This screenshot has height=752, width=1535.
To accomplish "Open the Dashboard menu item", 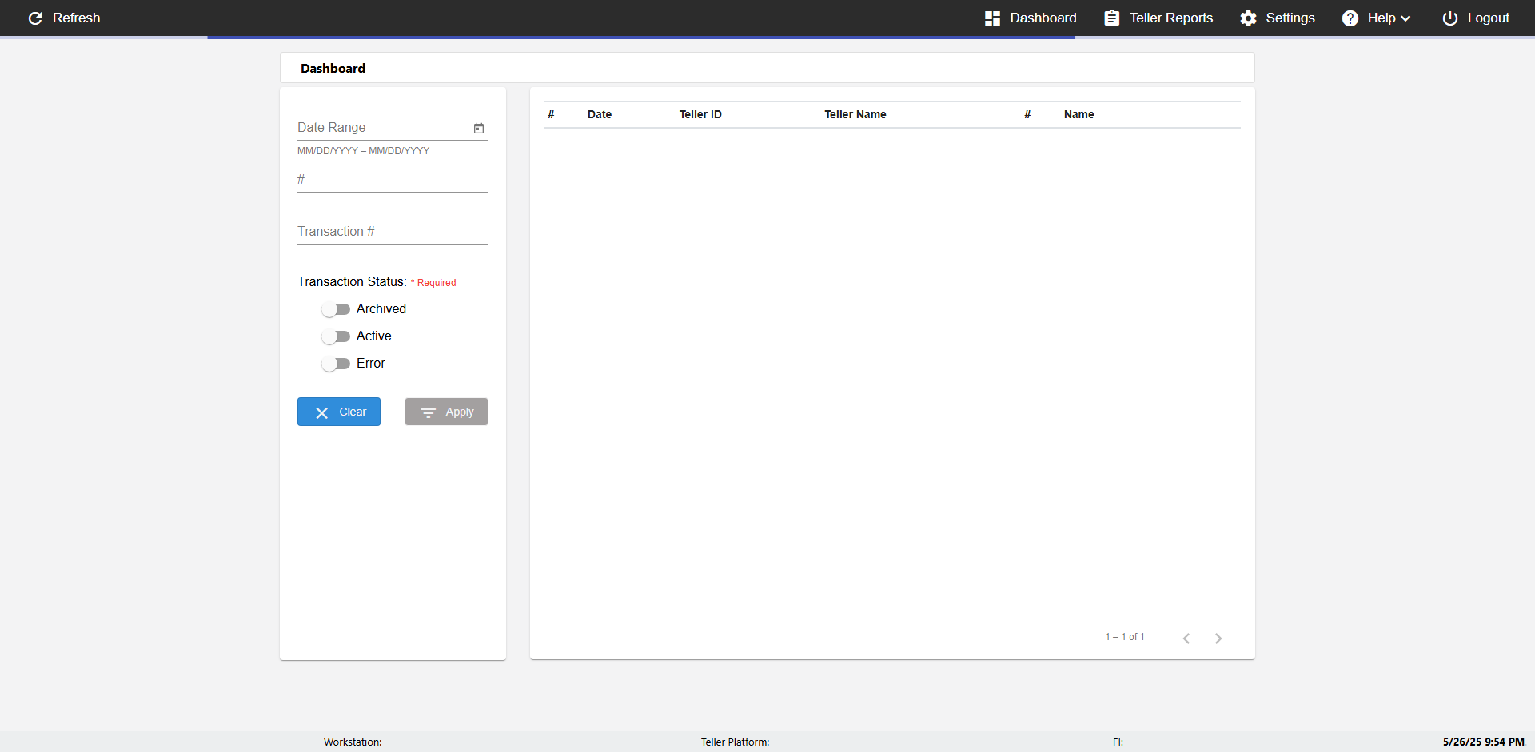I will (x=1031, y=18).
